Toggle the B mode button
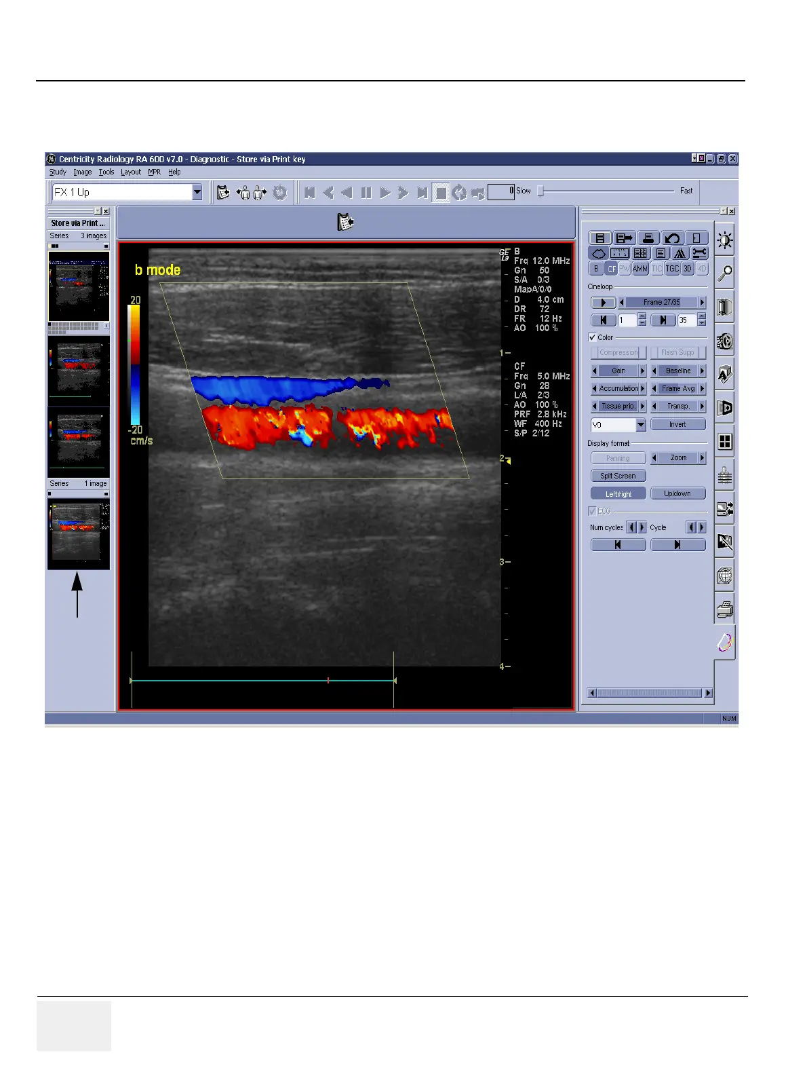Screen dimensions: 807x1075 (597, 269)
